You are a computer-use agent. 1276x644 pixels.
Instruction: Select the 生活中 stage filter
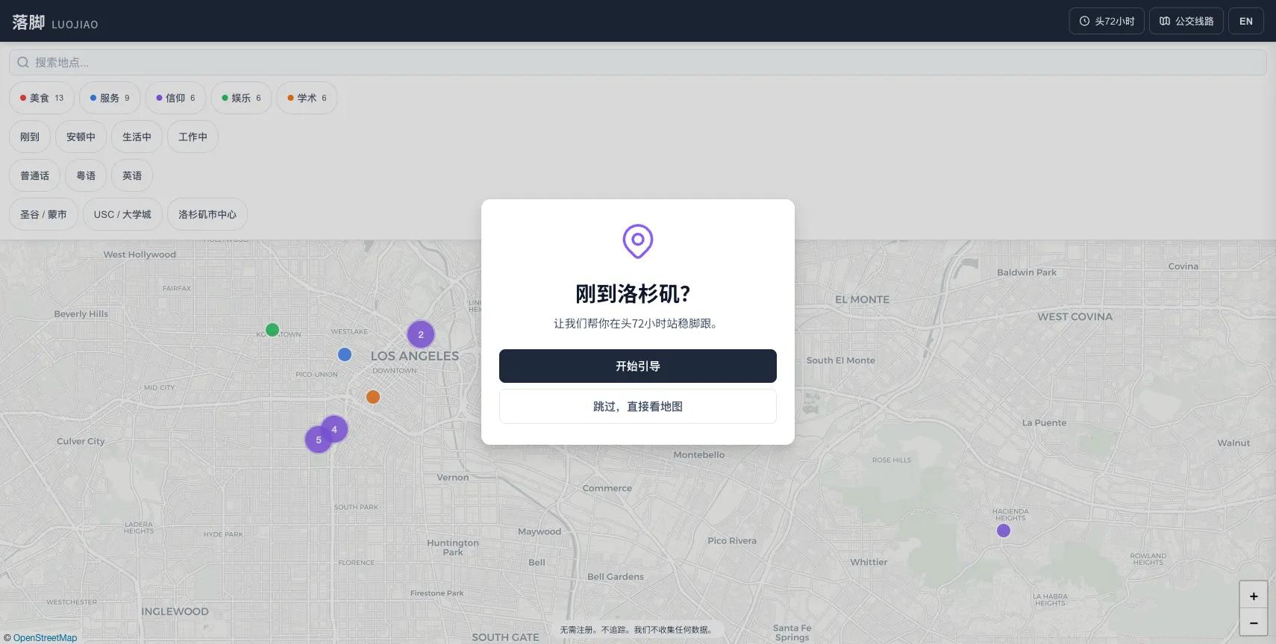tap(137, 137)
